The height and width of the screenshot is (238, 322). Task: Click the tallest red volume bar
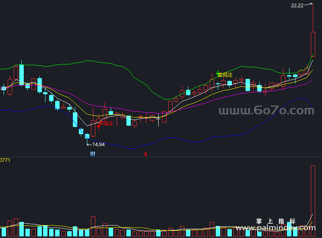pyautogui.click(x=313, y=201)
